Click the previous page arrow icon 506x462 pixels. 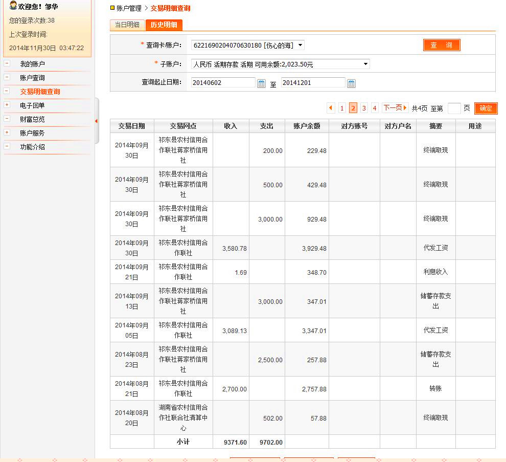coord(331,108)
